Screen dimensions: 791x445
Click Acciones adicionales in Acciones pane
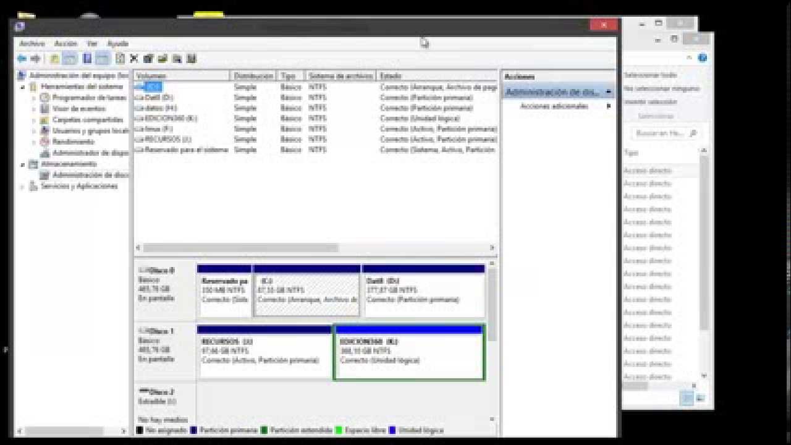pyautogui.click(x=554, y=106)
